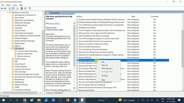Viewport: 184px width, 103px height.
Task: Click the console tree horizontal scroll-right arrow
Action: (x=40, y=92)
